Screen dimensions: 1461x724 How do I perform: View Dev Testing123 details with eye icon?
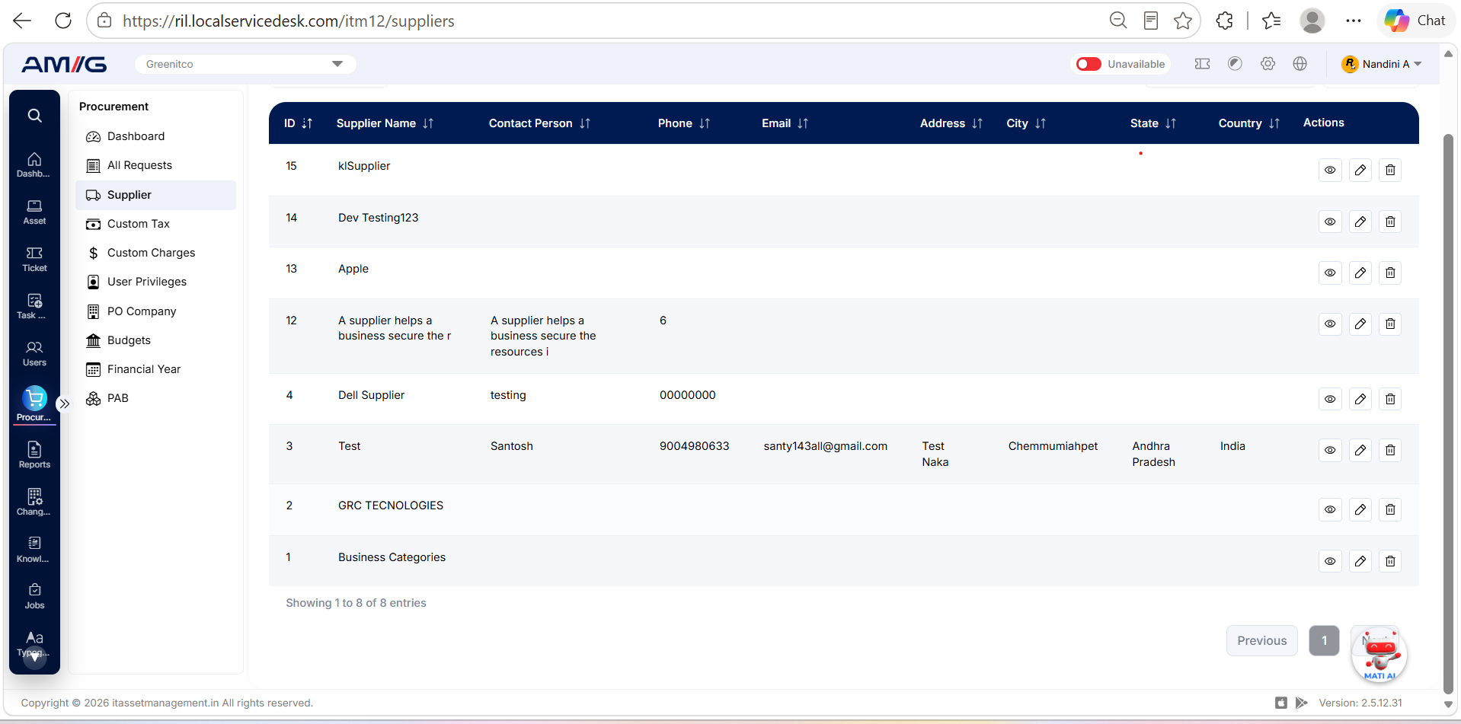[1330, 222]
